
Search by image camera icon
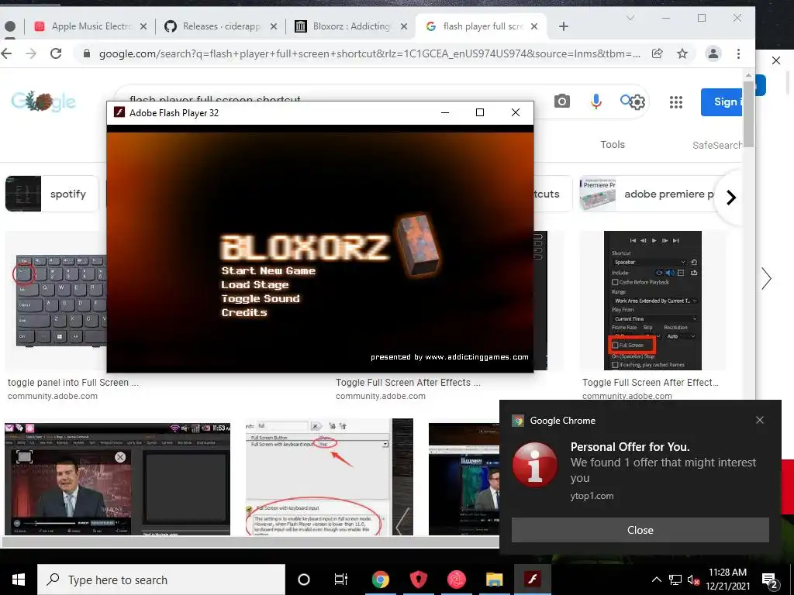[561, 101]
